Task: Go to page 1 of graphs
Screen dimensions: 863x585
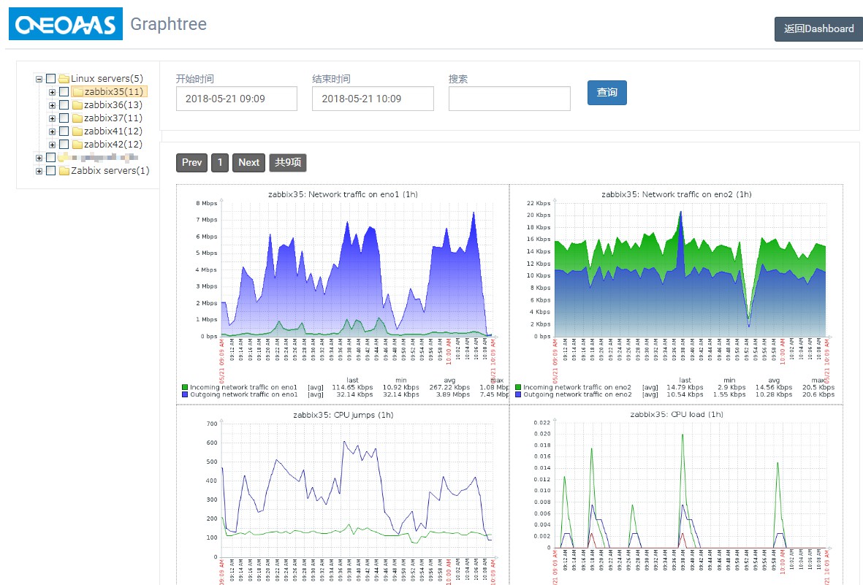Action: pos(219,163)
